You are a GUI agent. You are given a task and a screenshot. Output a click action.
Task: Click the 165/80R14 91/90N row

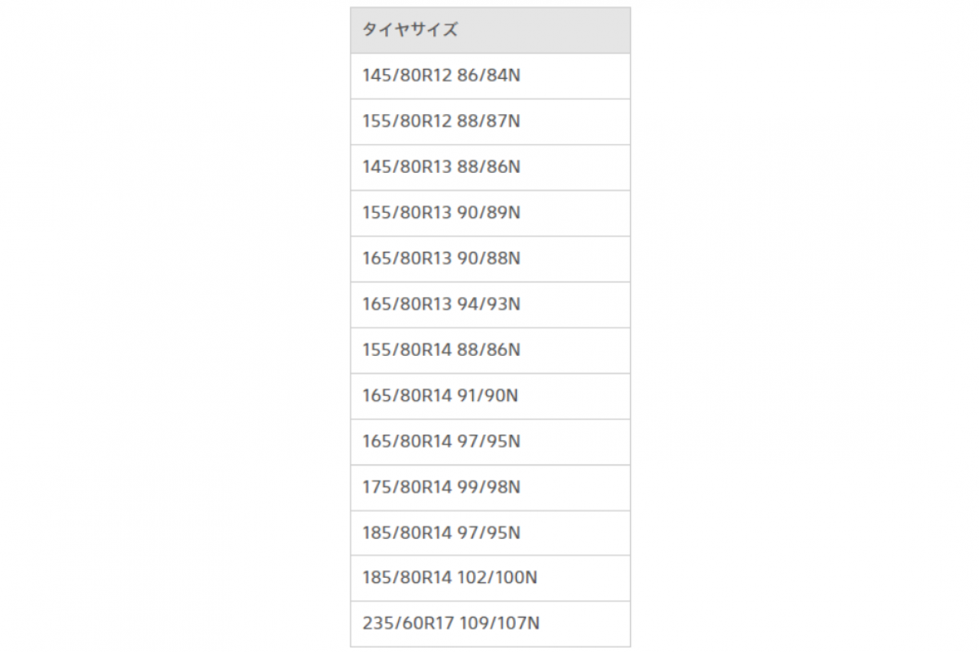[490, 396]
